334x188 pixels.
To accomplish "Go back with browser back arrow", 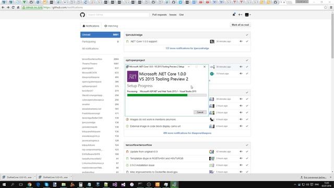I will (3, 7).
